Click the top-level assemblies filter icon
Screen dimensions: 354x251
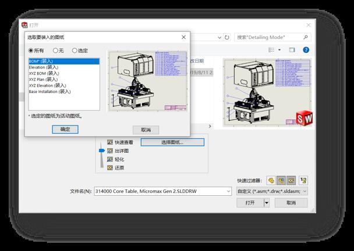(x=303, y=180)
